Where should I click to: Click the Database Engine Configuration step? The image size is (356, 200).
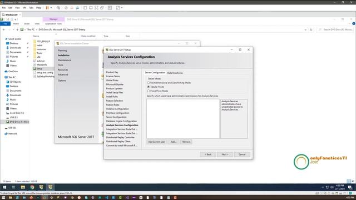(x=121, y=121)
